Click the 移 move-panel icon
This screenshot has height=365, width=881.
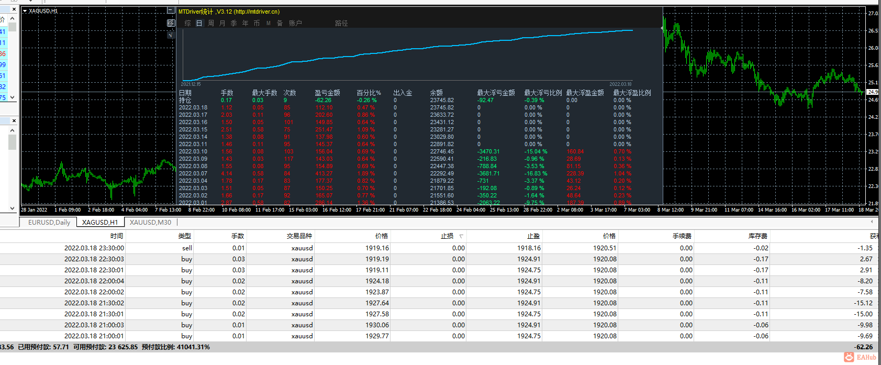171,23
